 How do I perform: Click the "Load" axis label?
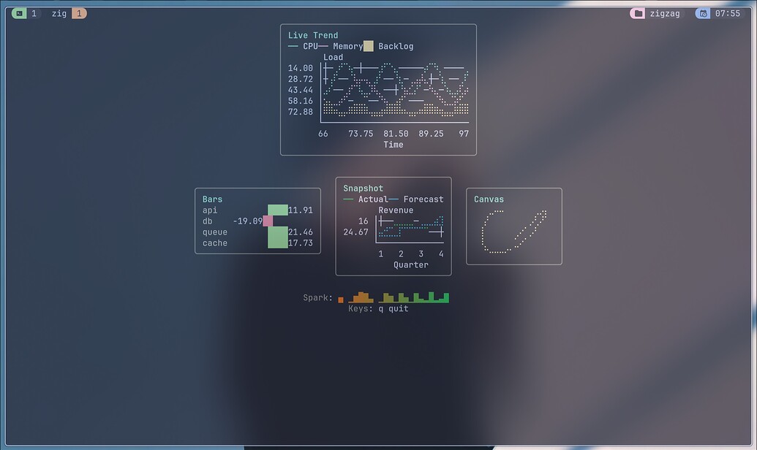coord(333,57)
